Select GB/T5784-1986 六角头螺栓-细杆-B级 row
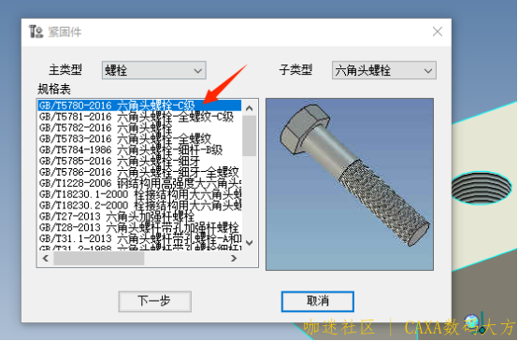The image size is (518, 341). point(139,149)
